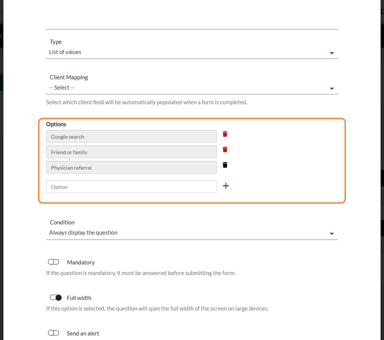Toggle the Full width switch
This screenshot has width=384, height=340.
[56, 297]
